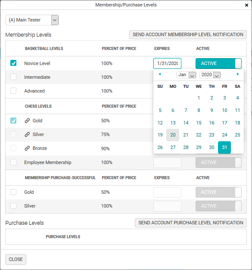
Task: Click the 90% value for Bronze
Action: pos(106,149)
